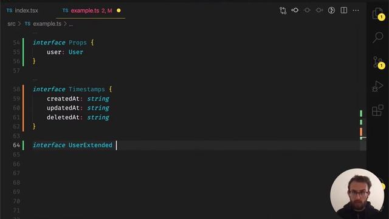Click the src breadcrumb

click(11, 24)
